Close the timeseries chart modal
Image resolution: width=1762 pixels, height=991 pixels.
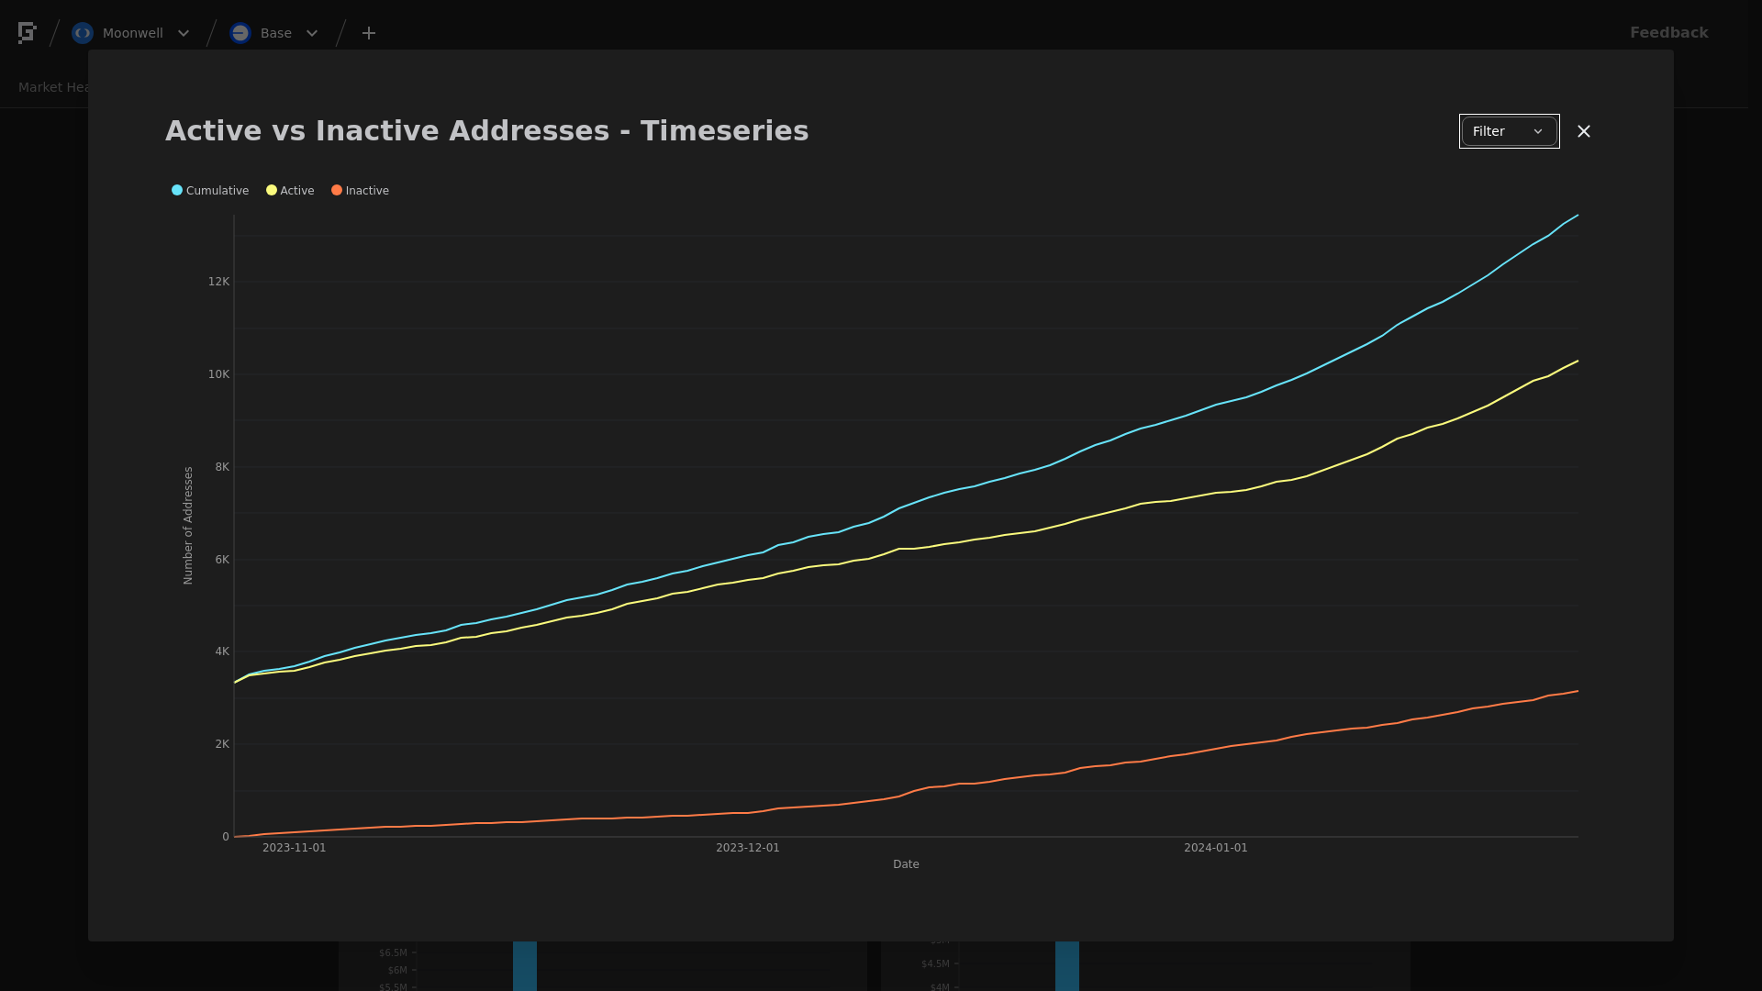click(x=1584, y=131)
